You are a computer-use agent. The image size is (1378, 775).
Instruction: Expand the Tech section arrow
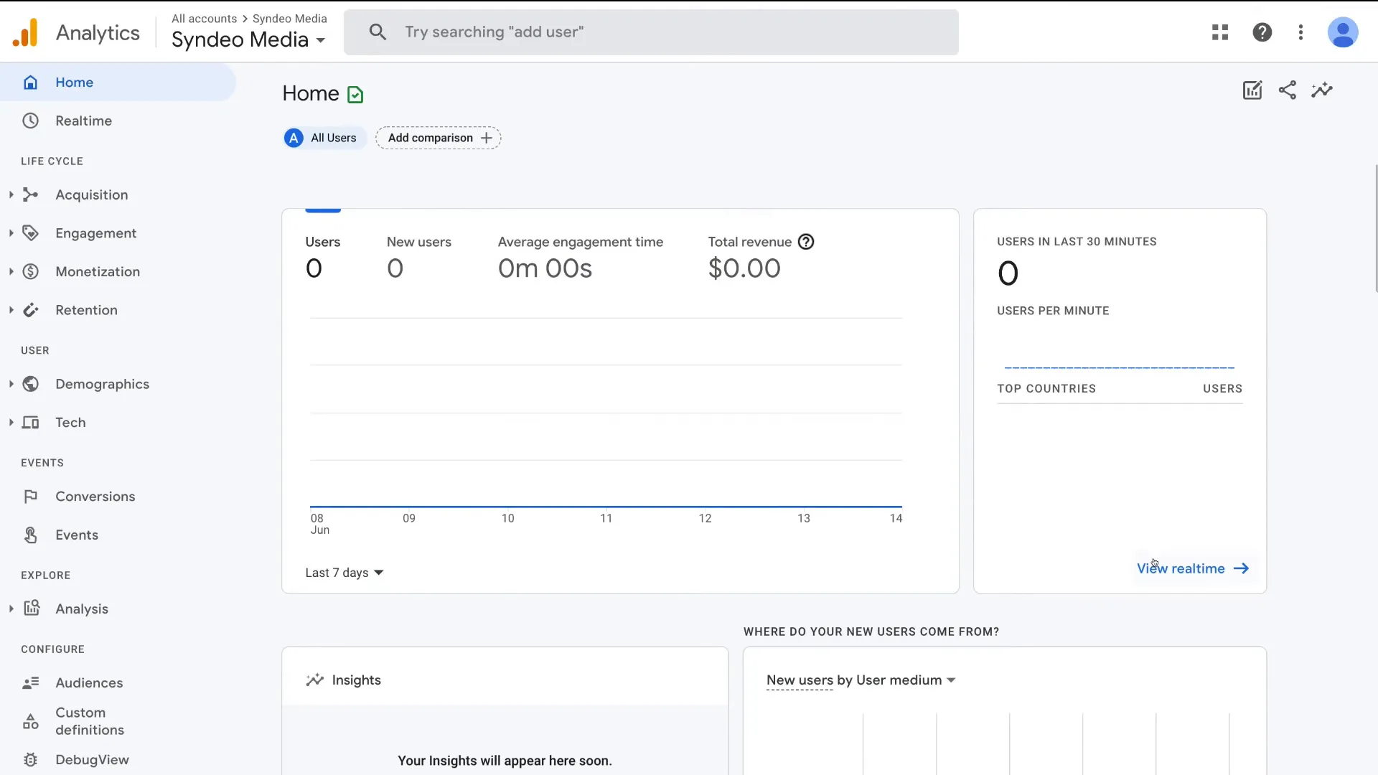pyautogui.click(x=11, y=423)
